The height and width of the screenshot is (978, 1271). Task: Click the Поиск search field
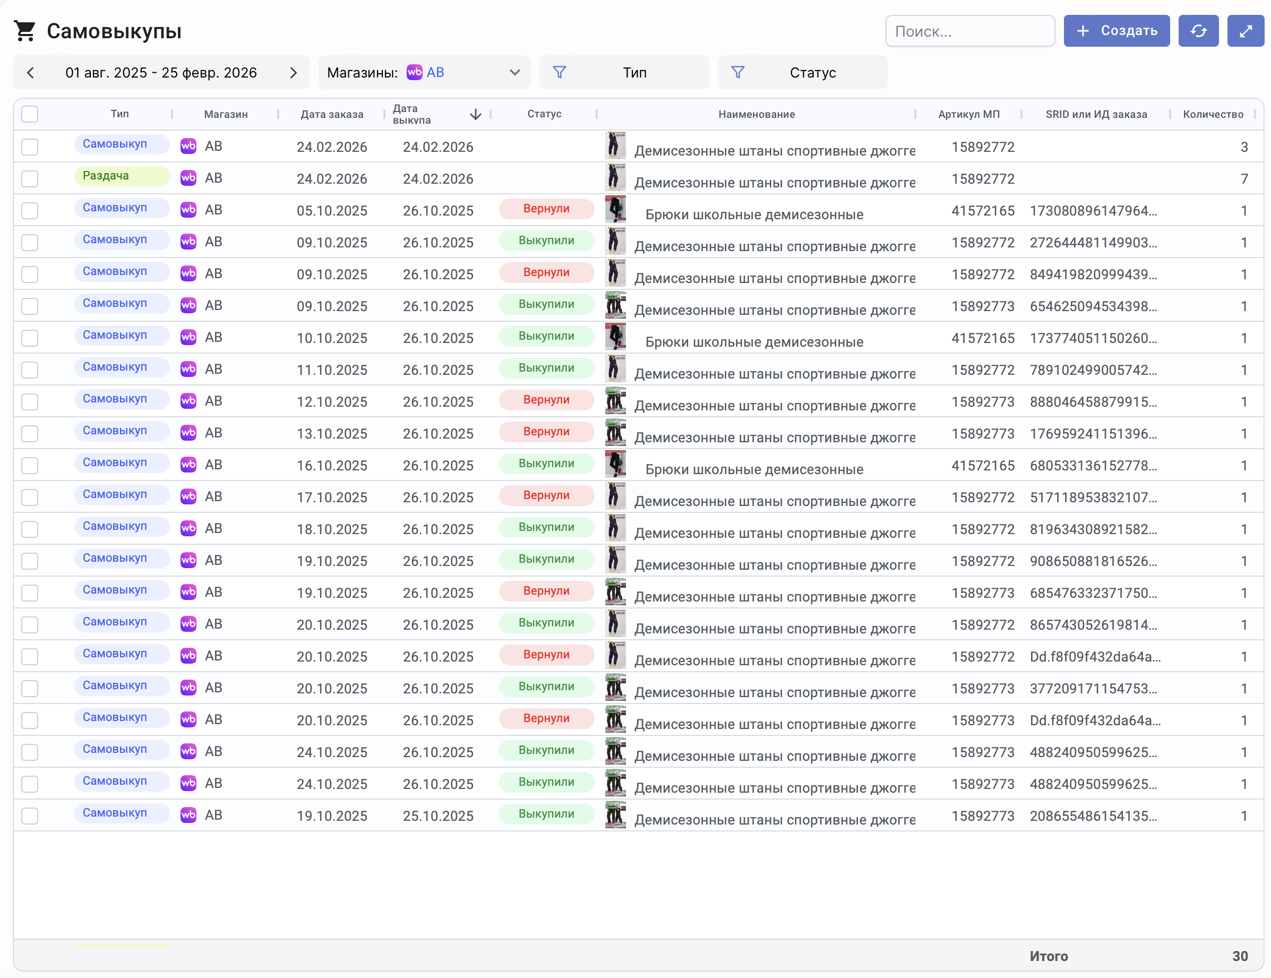[x=969, y=31]
